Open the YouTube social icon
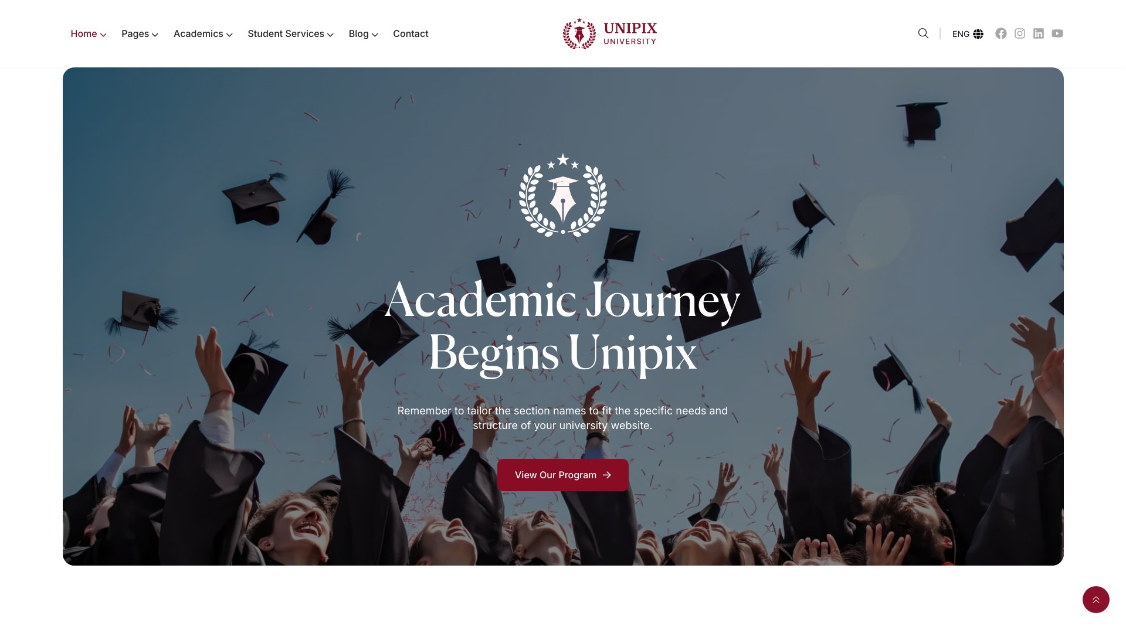1126x633 pixels. click(1057, 33)
